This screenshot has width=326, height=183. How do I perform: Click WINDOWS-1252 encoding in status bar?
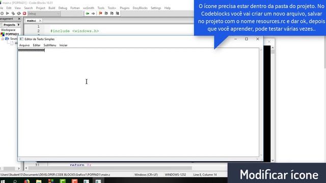[175, 175]
